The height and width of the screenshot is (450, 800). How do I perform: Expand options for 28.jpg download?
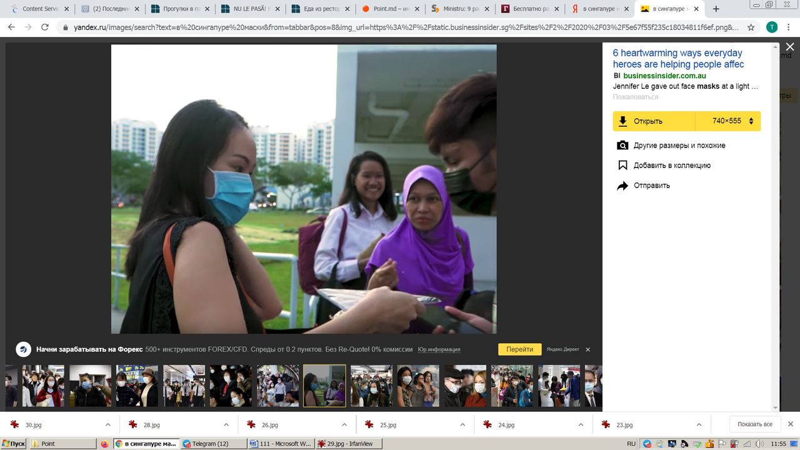tap(226, 425)
